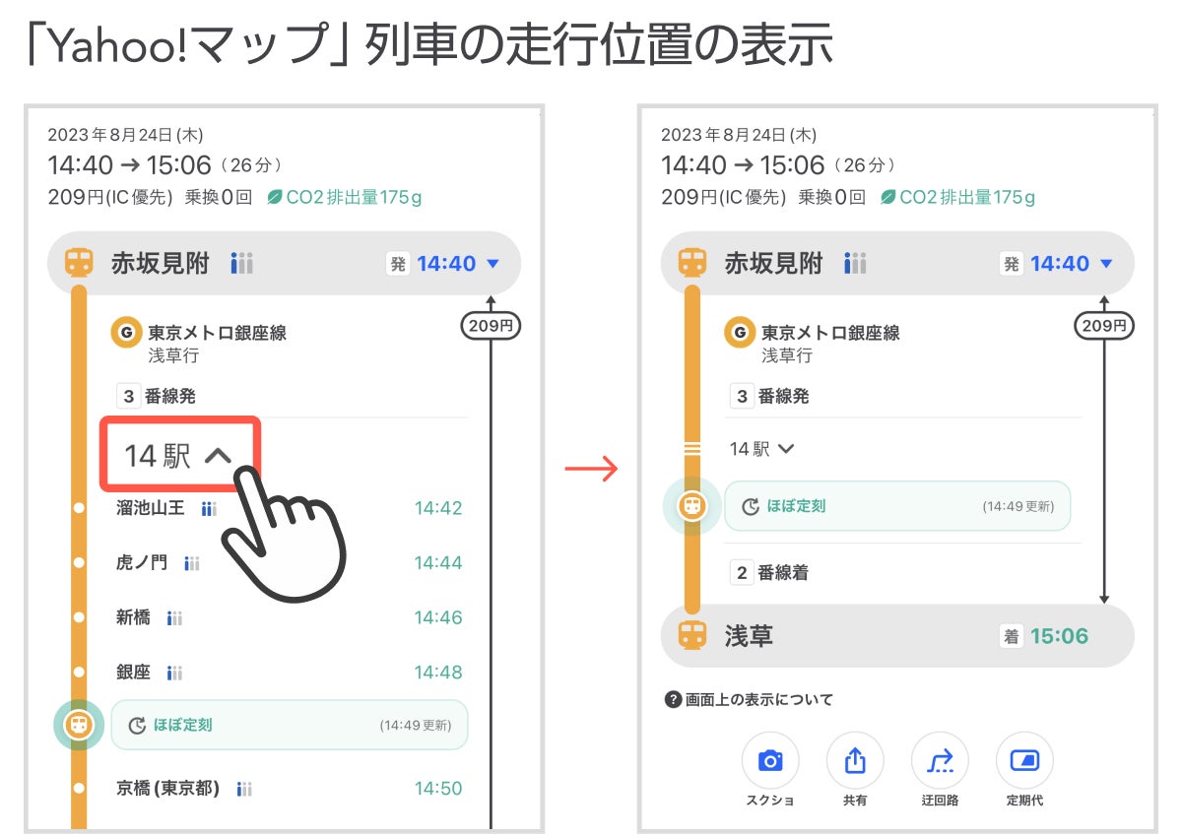Collapse the expanded 14駅 station list
This screenshot has width=1182, height=835.
coord(179,455)
